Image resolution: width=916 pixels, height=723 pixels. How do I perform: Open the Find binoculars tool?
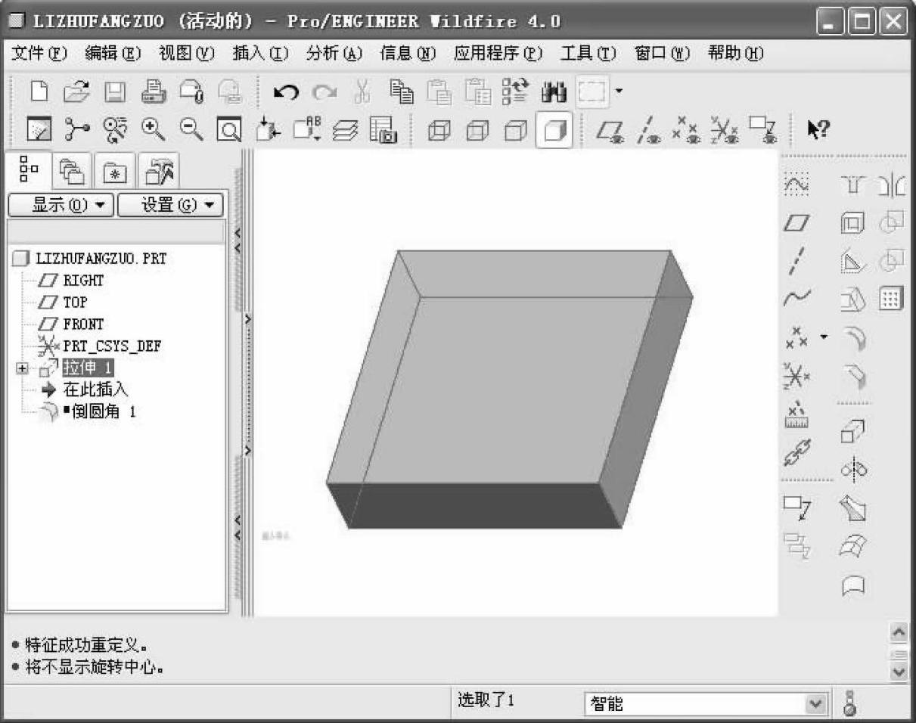coord(554,92)
